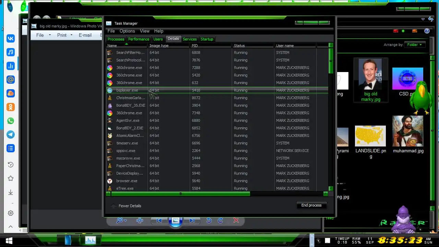Click the End process button

(x=311, y=205)
